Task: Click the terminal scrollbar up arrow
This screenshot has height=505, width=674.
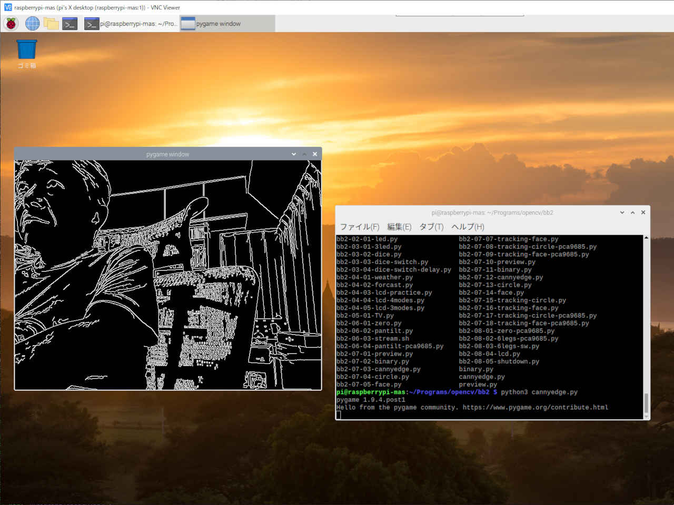Action: [646, 238]
